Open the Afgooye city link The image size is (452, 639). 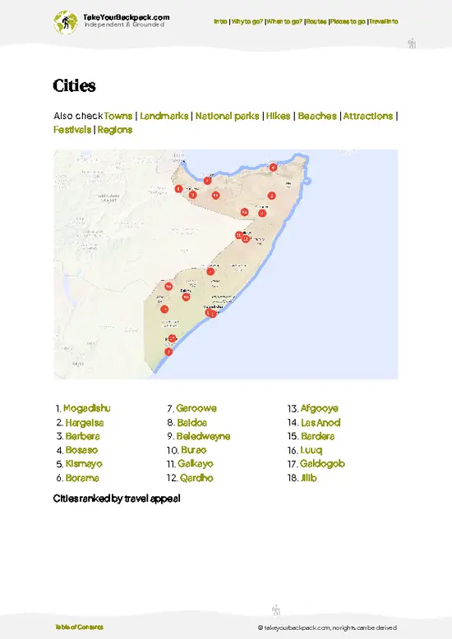click(x=320, y=408)
